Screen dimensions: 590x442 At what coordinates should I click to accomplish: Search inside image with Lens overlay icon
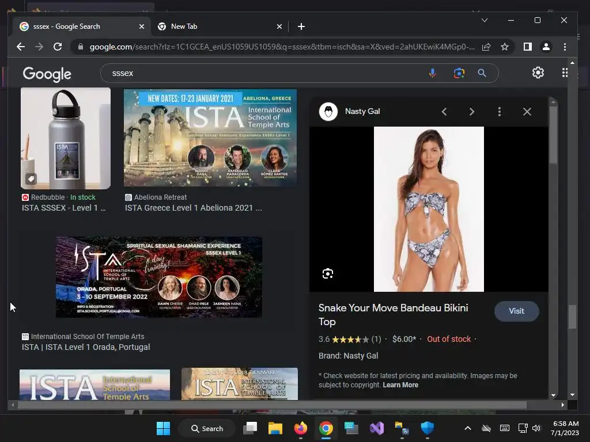click(x=328, y=273)
